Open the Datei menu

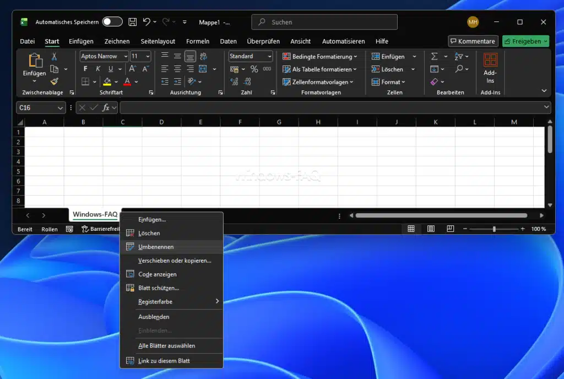click(x=28, y=41)
